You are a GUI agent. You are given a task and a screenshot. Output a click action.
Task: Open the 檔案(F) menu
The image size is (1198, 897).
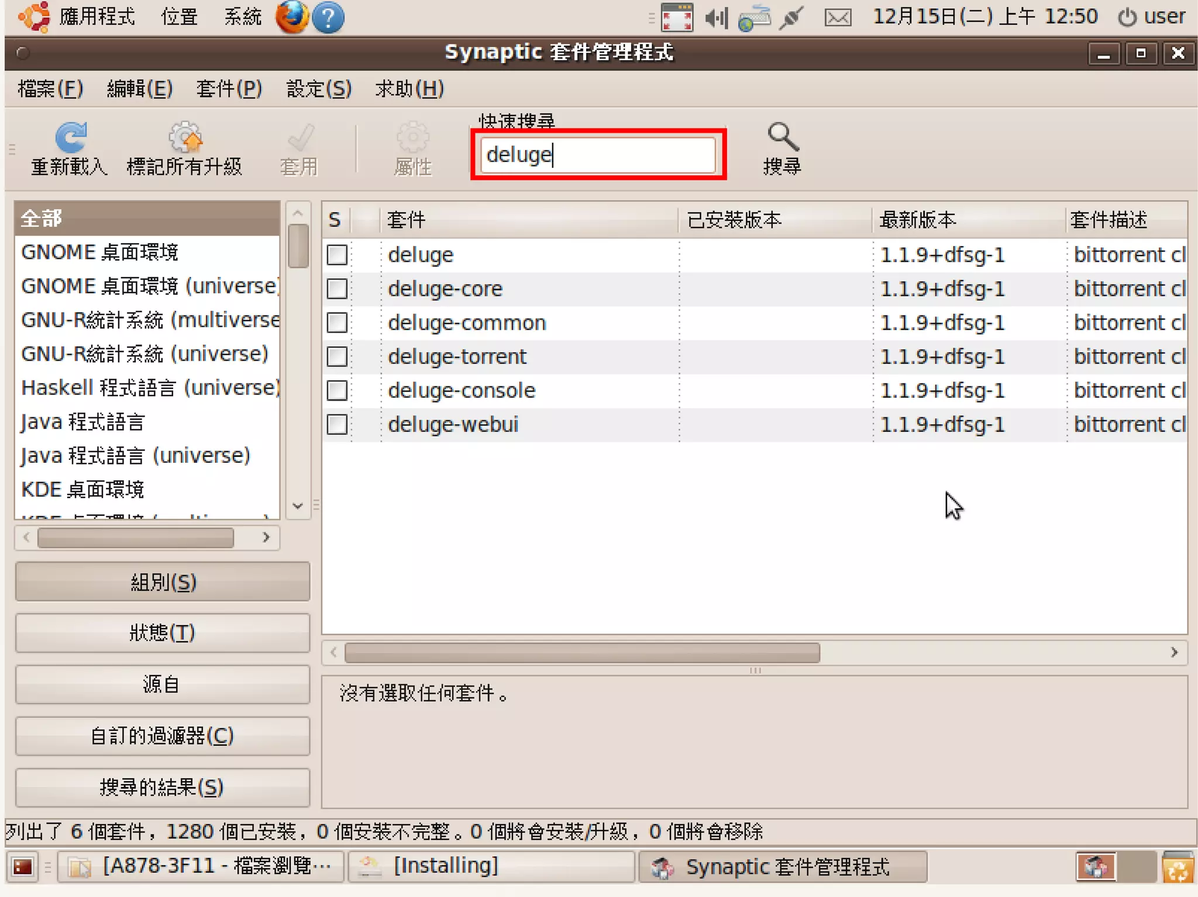point(50,89)
